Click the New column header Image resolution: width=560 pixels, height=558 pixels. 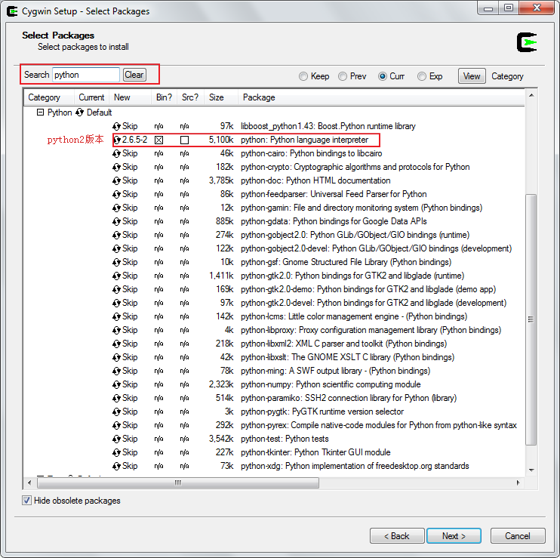pyautogui.click(x=130, y=97)
